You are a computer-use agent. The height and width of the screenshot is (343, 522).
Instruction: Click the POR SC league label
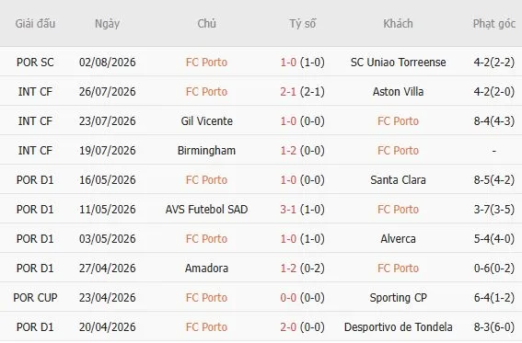coord(35,63)
